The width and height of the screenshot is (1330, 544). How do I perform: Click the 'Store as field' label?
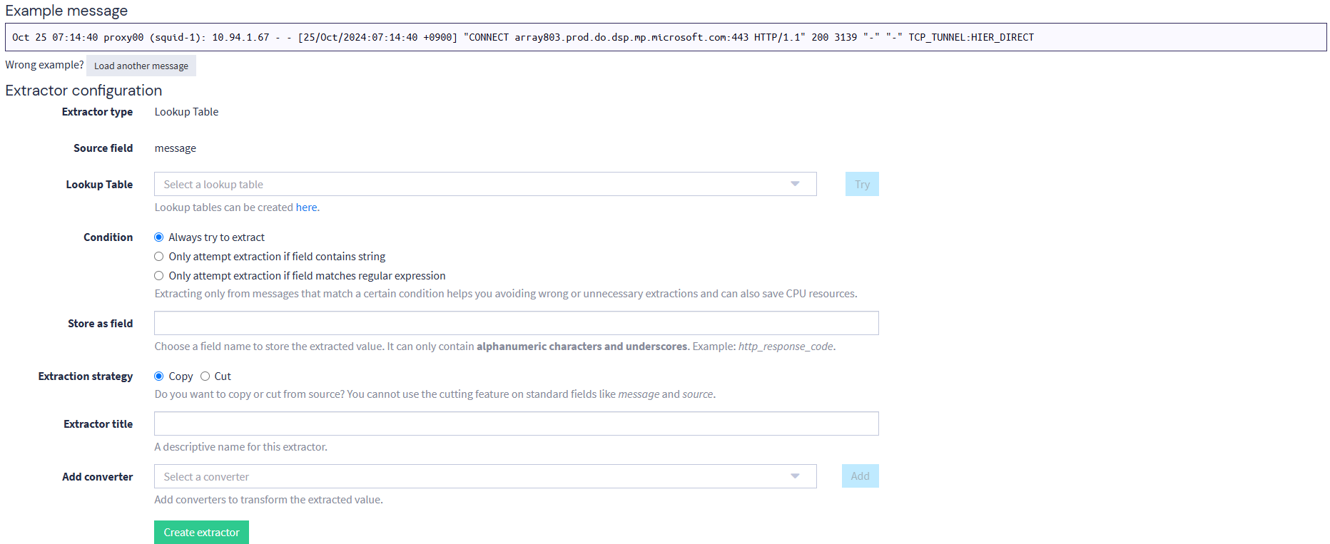point(100,324)
